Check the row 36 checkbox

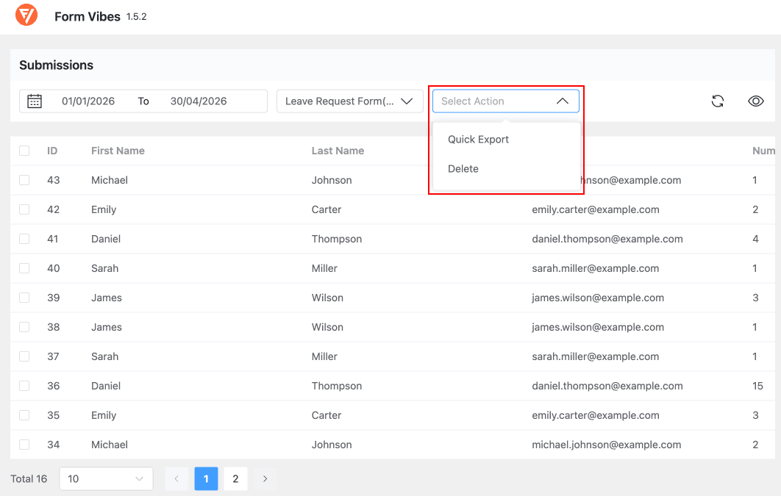[x=24, y=386]
